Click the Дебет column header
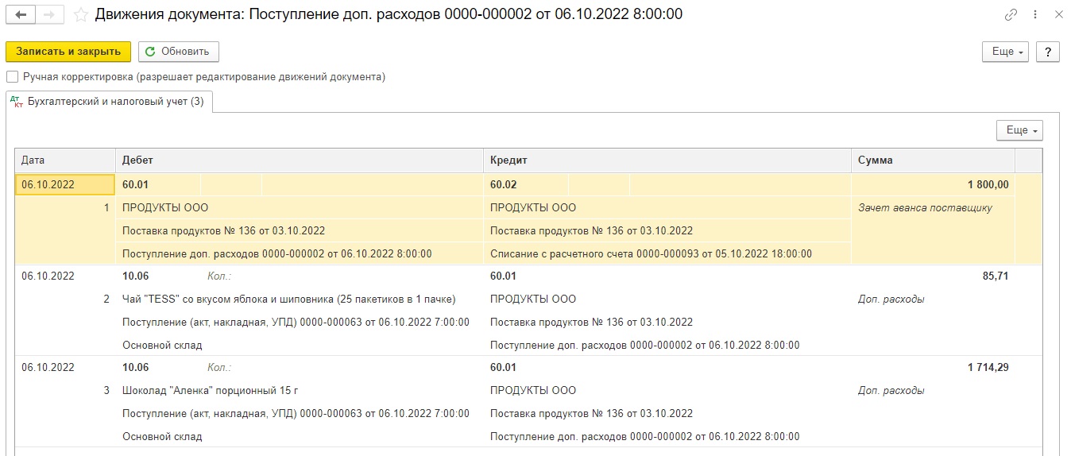1071x456 pixels. pos(300,160)
